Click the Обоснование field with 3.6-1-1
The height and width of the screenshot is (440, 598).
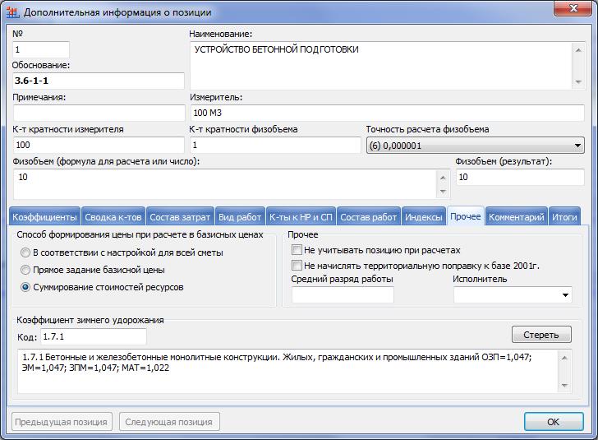99,81
